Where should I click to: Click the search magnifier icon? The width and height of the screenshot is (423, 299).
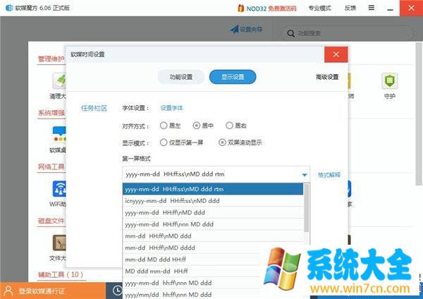point(290,33)
